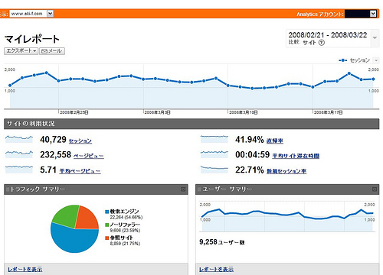Screen dimensions: 383x275
Task: Open the セッション link next to 40,729
Action: click(80, 141)
